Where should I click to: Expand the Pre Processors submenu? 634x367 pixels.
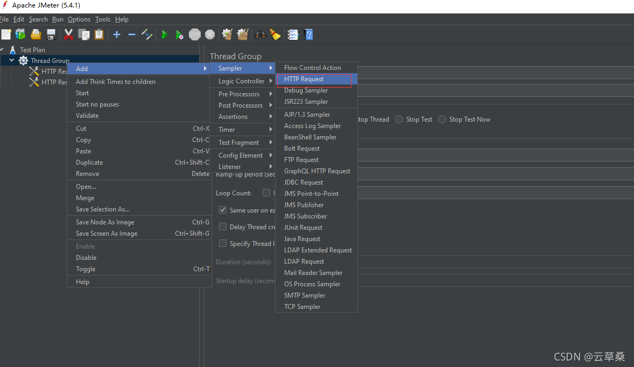[x=243, y=94]
